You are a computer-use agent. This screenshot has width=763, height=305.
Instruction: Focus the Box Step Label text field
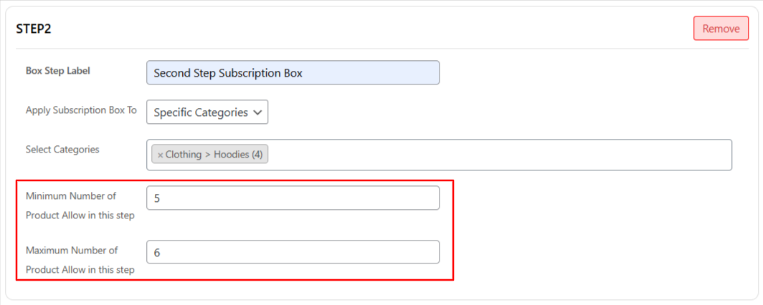(293, 73)
